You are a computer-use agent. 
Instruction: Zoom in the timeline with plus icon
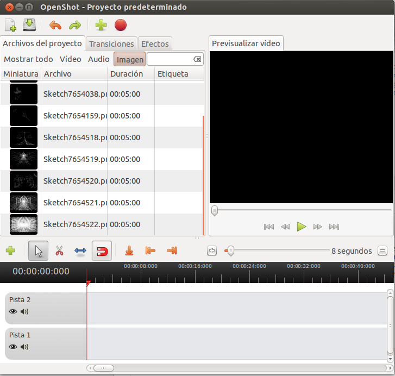[x=212, y=251]
